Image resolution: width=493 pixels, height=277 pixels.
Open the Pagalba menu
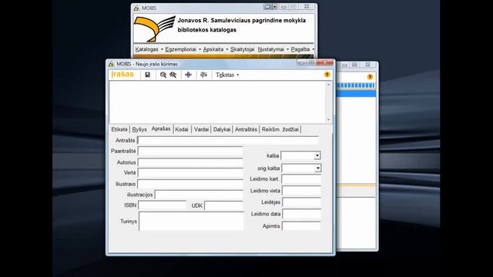(x=302, y=49)
